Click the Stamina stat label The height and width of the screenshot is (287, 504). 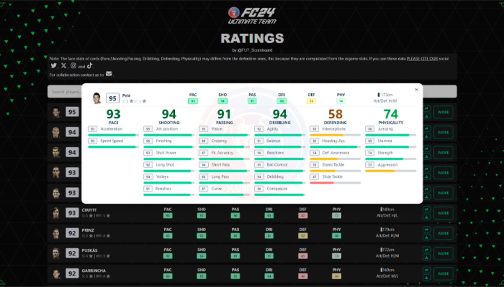(385, 141)
